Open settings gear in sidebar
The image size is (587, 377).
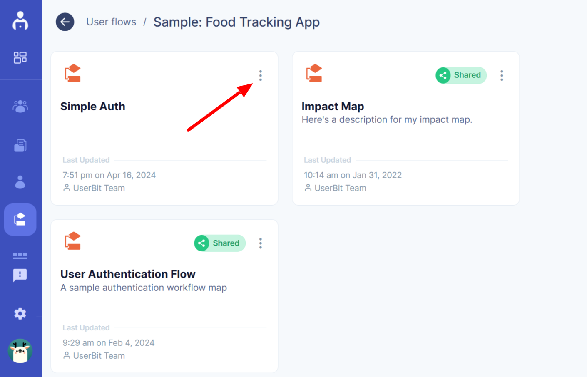click(20, 313)
